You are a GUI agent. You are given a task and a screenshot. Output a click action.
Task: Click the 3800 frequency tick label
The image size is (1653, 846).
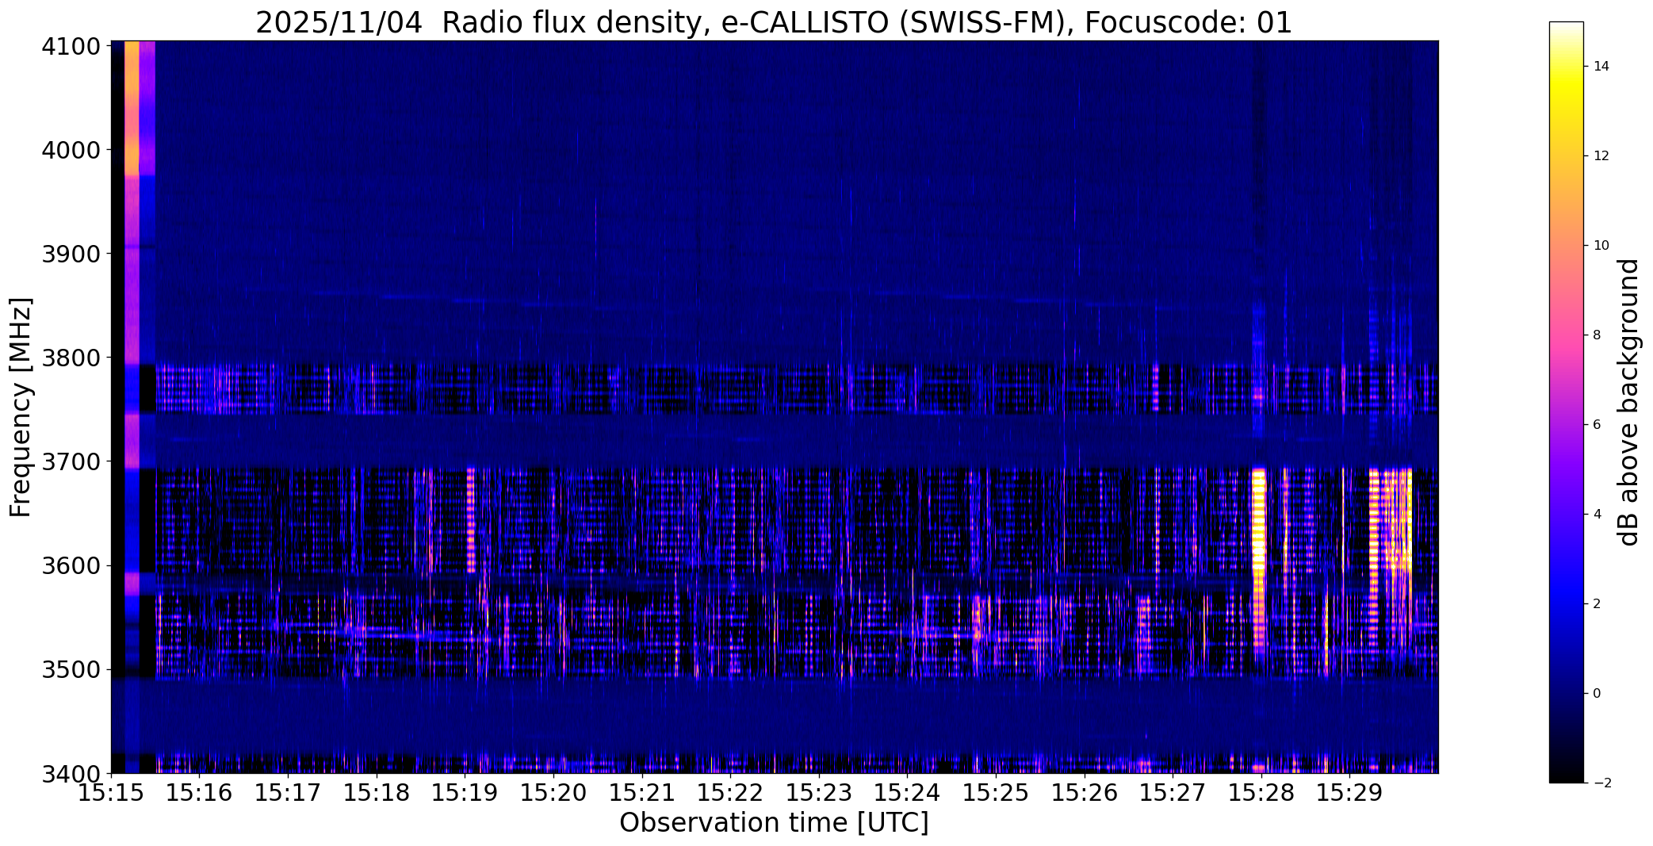(71, 358)
